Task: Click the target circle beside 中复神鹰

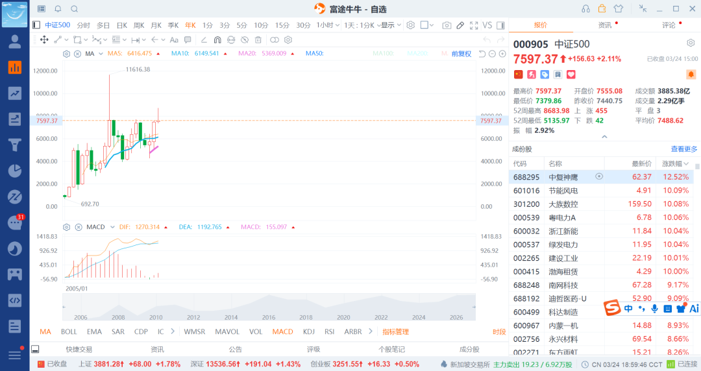Action: pos(599,176)
